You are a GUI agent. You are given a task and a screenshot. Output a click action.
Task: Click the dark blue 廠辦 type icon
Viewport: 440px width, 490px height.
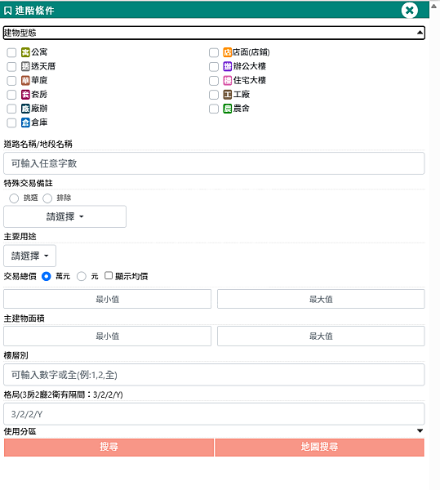(25, 109)
